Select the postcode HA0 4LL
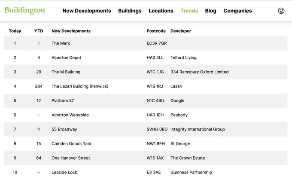Image resolution: width=292 pixels, height=179 pixels. pyautogui.click(x=155, y=58)
